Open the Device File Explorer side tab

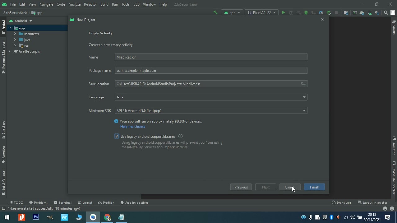click(x=394, y=178)
